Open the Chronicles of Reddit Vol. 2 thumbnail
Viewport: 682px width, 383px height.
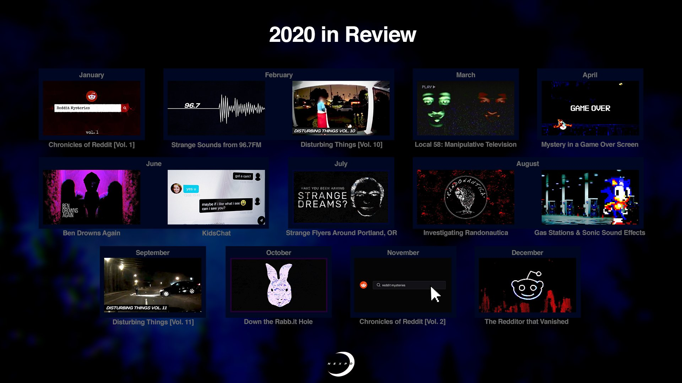pyautogui.click(x=403, y=285)
